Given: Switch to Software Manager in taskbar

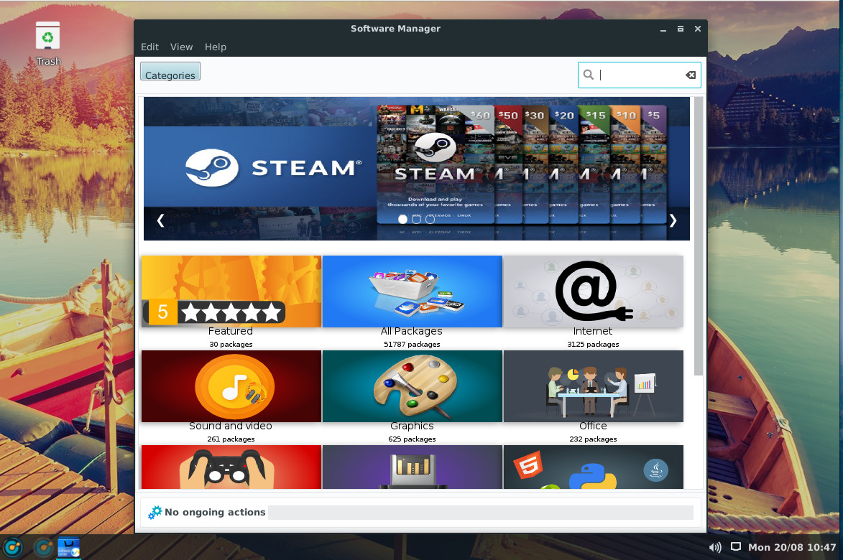Looking at the screenshot, I should pyautogui.click(x=69, y=548).
